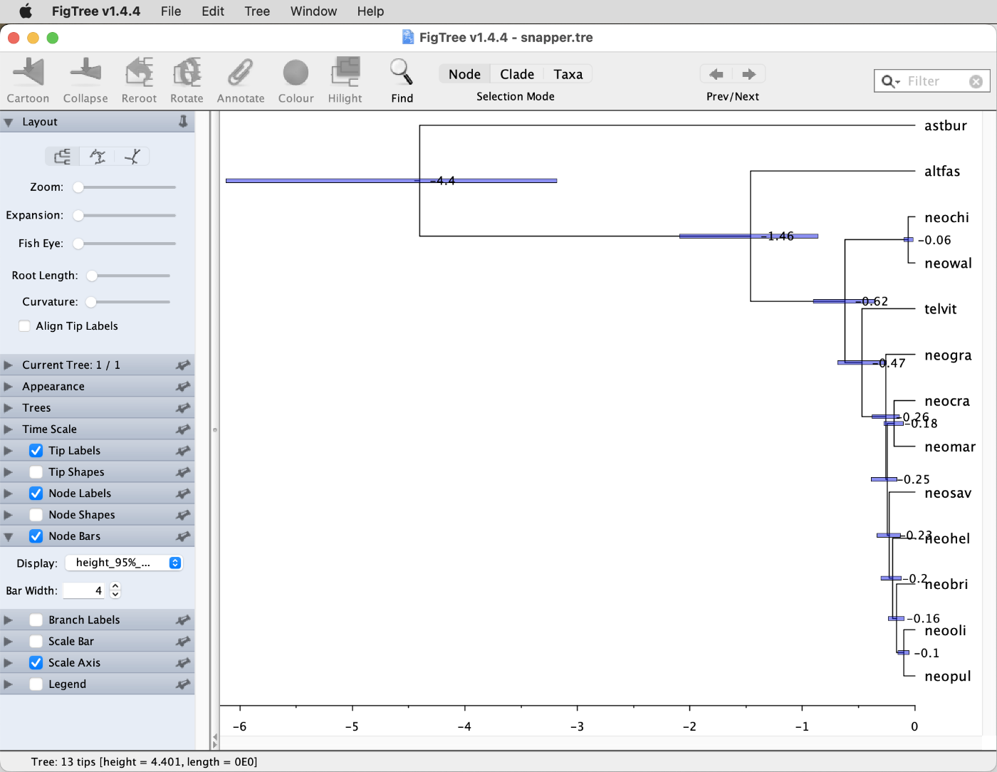Click the Fish Eye slider
997x772 pixels.
click(124, 244)
